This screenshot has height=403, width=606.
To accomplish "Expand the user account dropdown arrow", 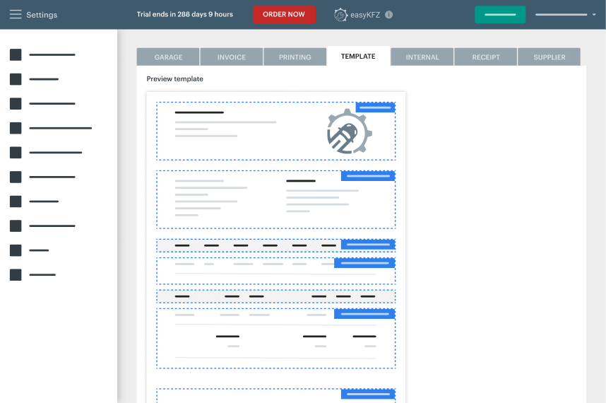I will pos(594,15).
